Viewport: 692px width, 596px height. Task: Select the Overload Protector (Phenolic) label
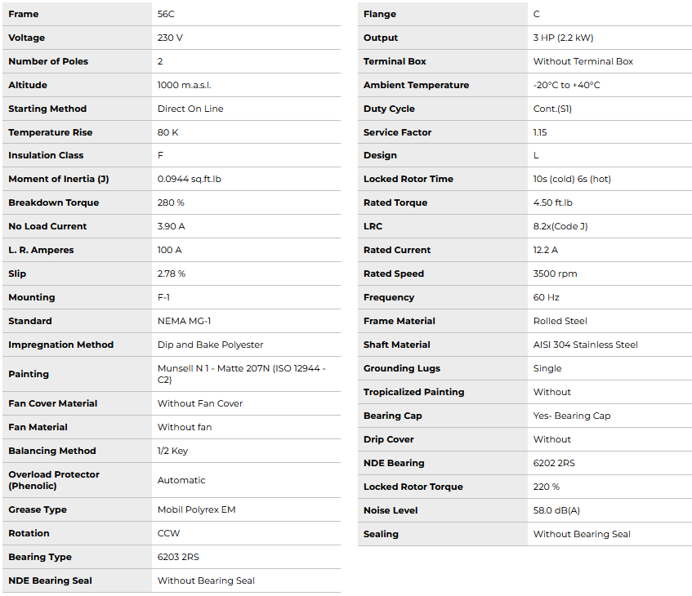[x=54, y=480]
